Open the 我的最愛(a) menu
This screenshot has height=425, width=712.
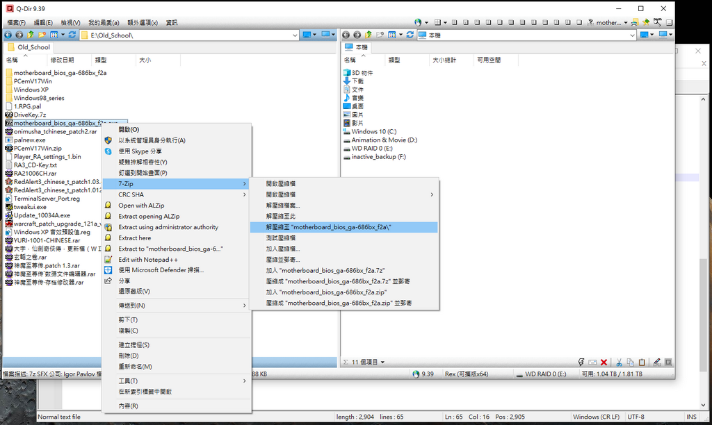[104, 23]
